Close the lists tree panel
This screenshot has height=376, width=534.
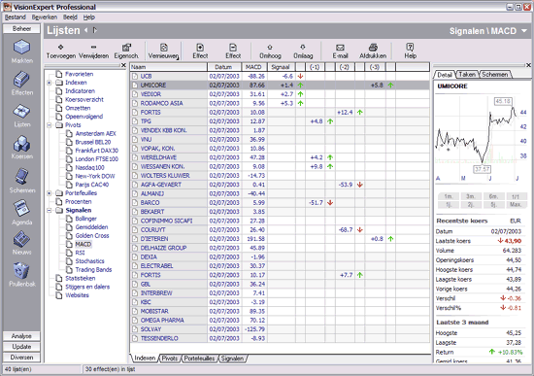pos(123,65)
